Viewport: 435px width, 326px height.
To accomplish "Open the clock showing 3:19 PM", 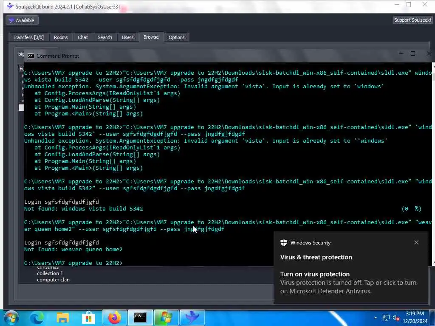I will pos(415,318).
